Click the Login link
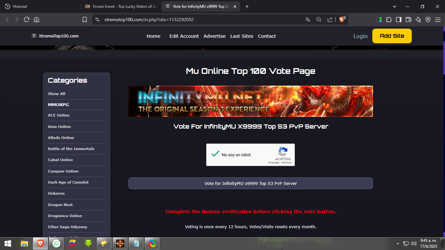This screenshot has height=250, width=445. tap(360, 36)
